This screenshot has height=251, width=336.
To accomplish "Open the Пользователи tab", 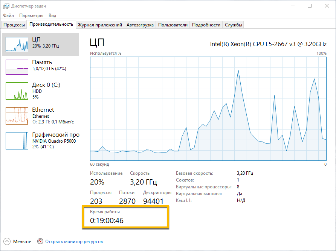I will 173,25.
